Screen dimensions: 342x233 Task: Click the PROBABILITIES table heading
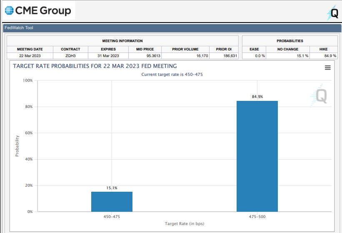coord(290,41)
